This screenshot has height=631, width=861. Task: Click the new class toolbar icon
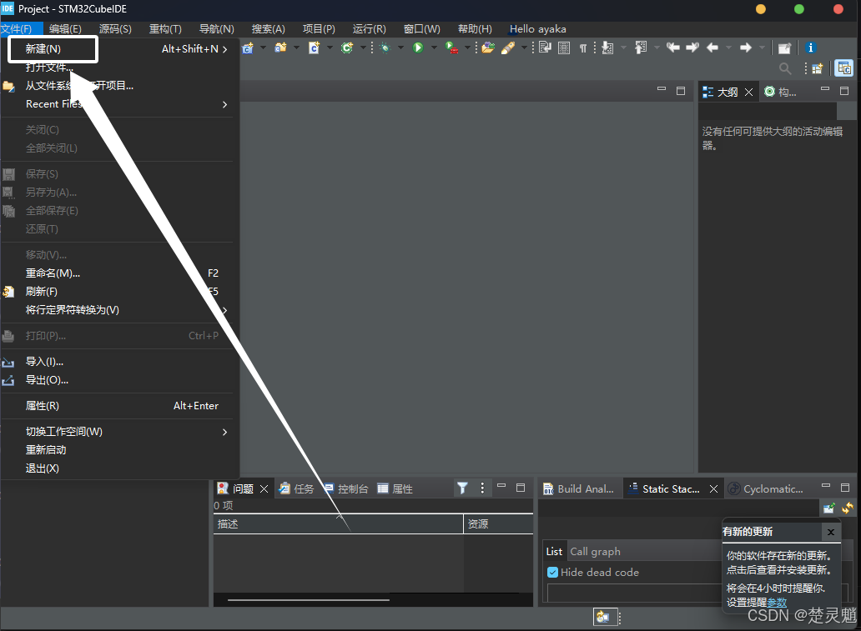(x=347, y=48)
